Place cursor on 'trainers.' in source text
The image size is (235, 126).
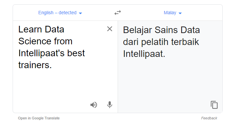click(35, 65)
